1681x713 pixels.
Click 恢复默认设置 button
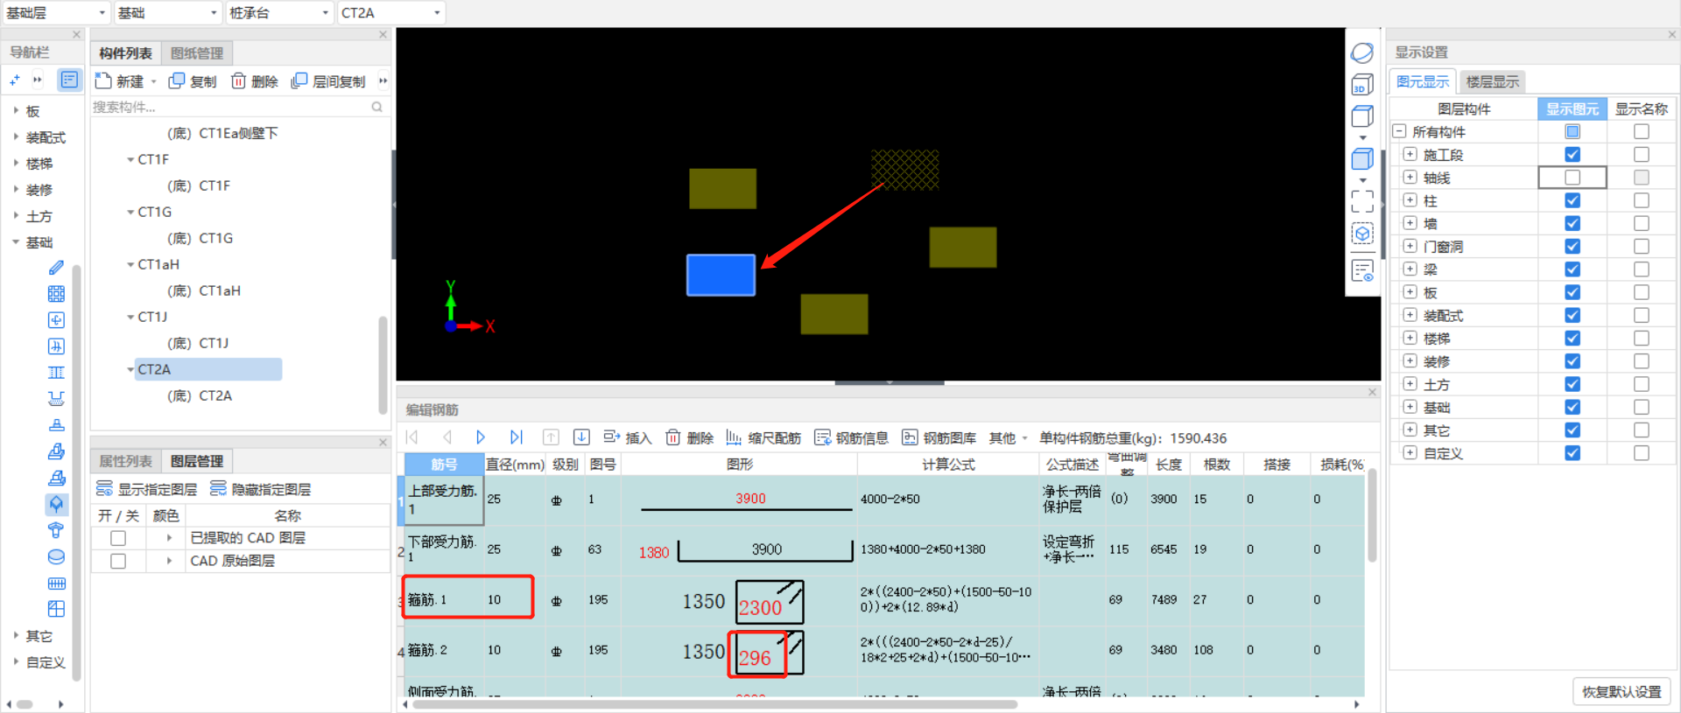(1621, 691)
